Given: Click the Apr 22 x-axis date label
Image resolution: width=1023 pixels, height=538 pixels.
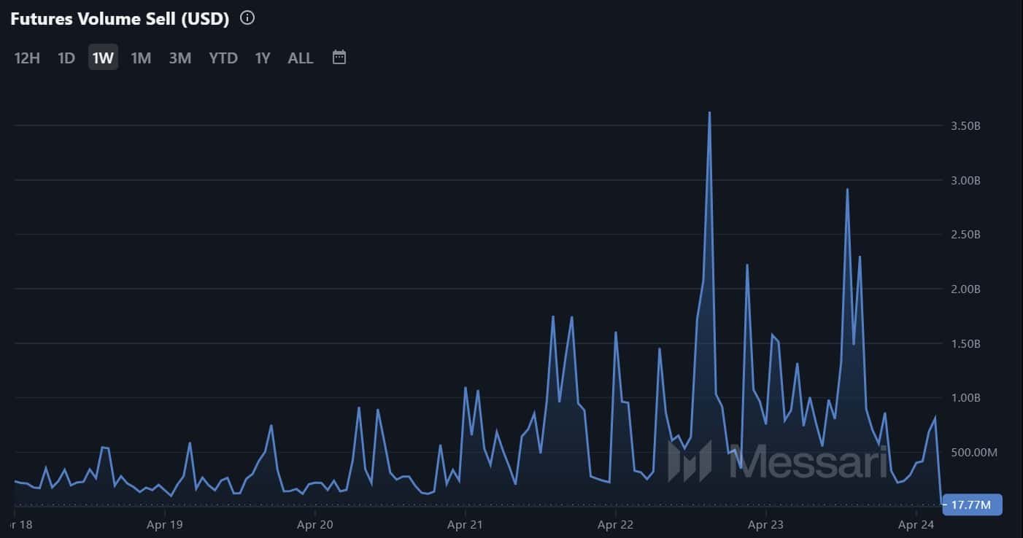Looking at the screenshot, I should (x=617, y=523).
